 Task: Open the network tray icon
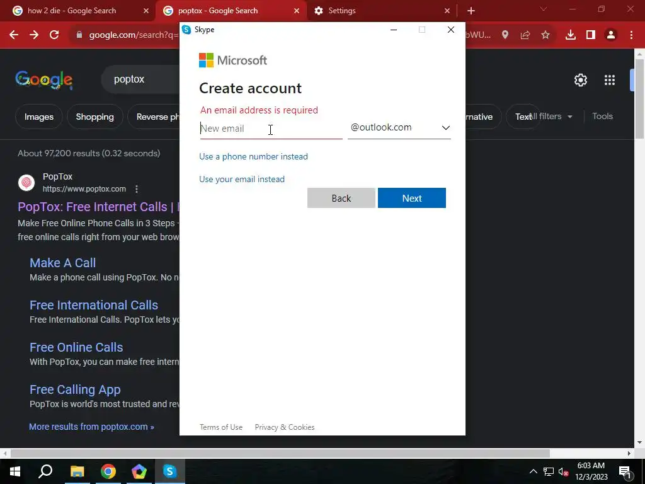pyautogui.click(x=549, y=471)
